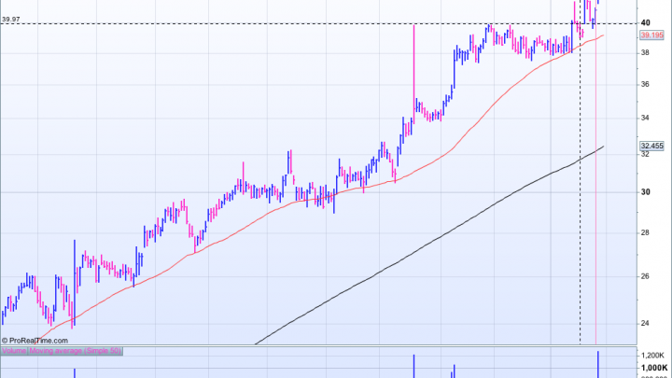
Task: Click the 1,000K volume axis label
Action: (654, 368)
